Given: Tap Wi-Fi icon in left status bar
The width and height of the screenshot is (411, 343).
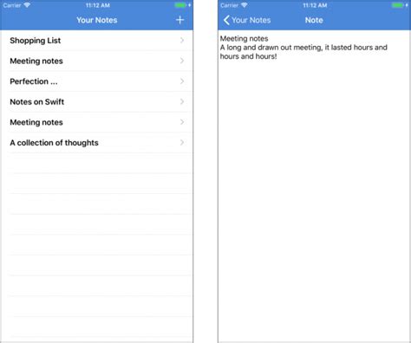Looking at the screenshot, I should [x=27, y=5].
